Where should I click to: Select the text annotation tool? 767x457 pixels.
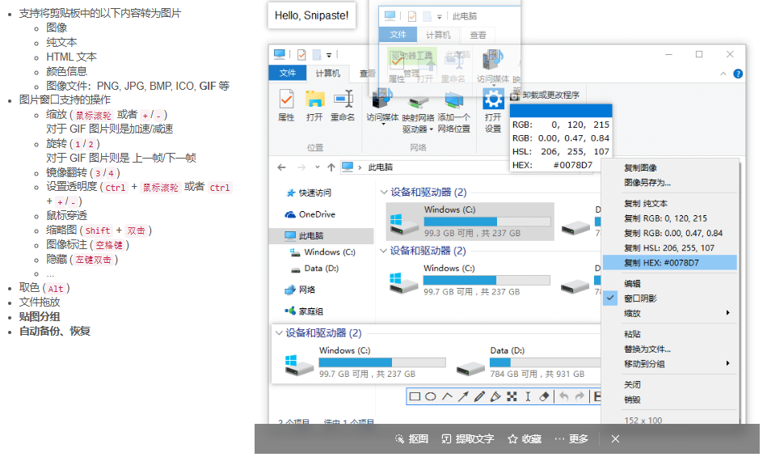click(528, 396)
